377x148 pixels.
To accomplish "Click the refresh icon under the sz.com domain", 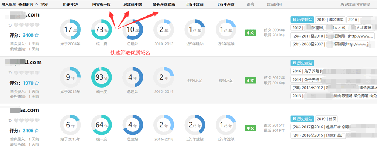I will coord(10,120).
